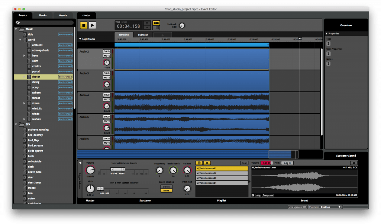Click the follow-cursor arrow icon beside time display
The height and width of the screenshot is (224, 381).
[147, 27]
